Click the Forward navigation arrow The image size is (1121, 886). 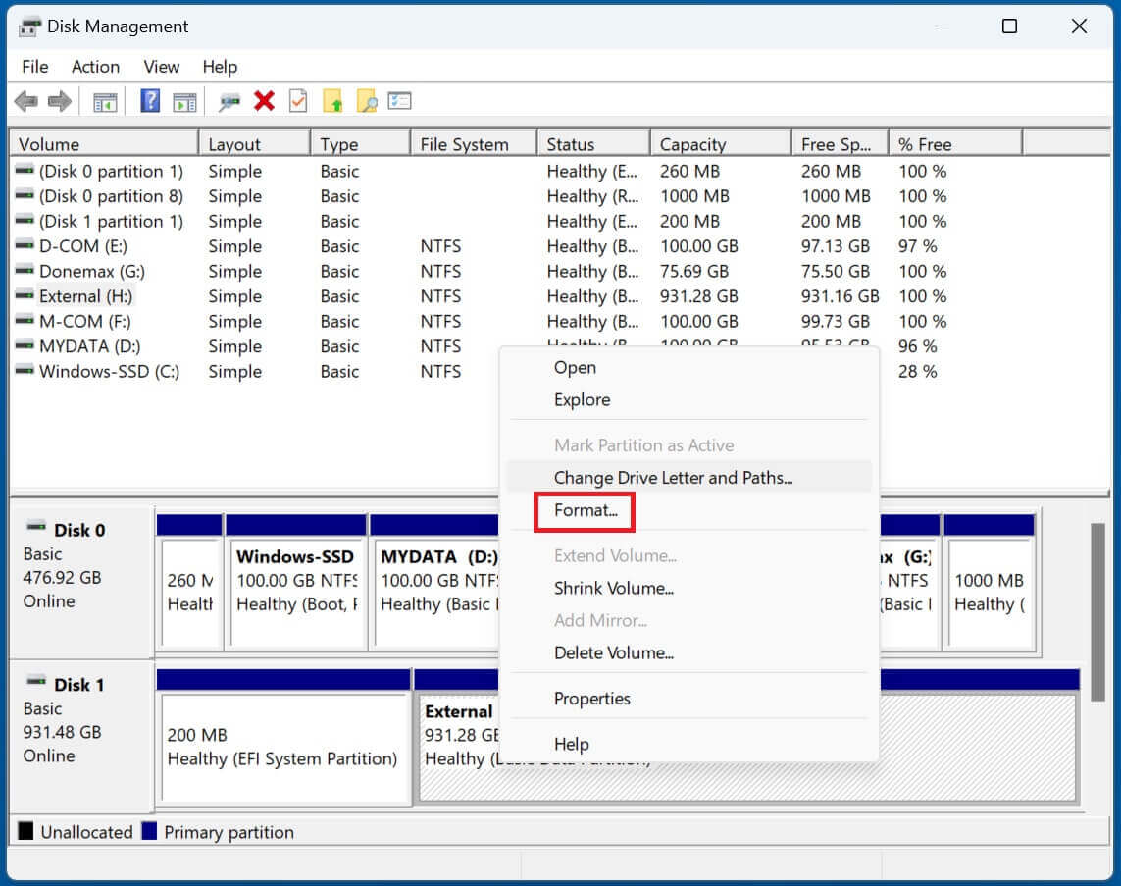tap(59, 100)
